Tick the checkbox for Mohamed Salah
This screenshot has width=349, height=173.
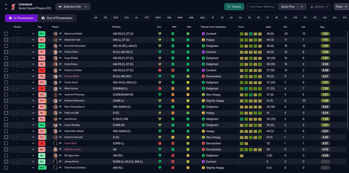point(6,34)
